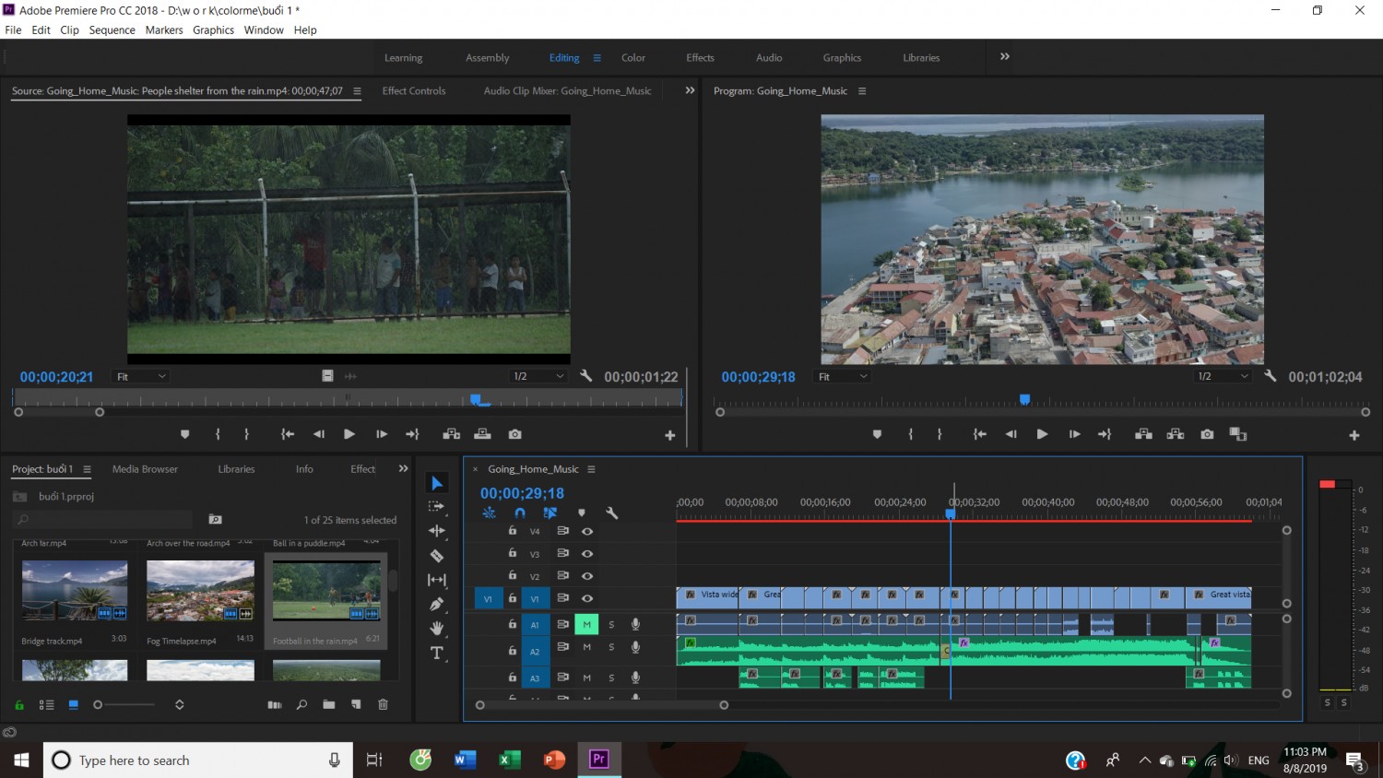Viewport: 1383px width, 778px height.
Task: Expand Project panel tabs overflow chevron
Action: (x=403, y=468)
